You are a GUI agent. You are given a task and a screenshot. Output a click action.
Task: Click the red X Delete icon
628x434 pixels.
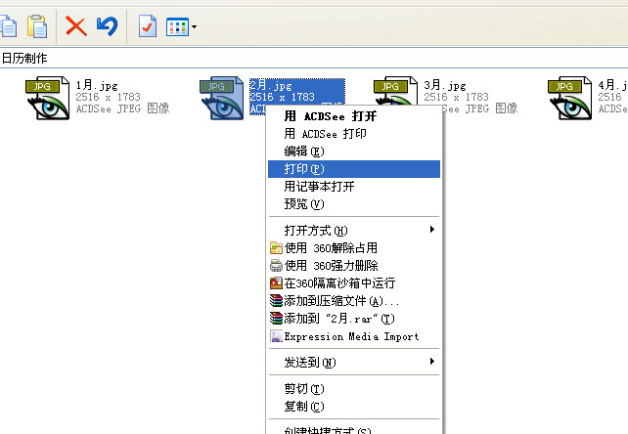75,26
